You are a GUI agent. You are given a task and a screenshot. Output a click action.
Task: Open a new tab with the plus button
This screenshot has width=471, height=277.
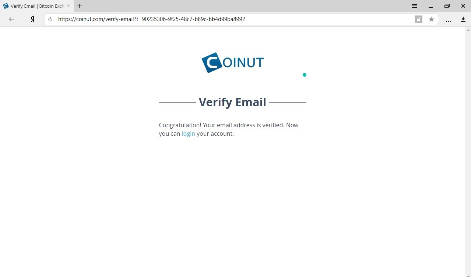pos(80,6)
